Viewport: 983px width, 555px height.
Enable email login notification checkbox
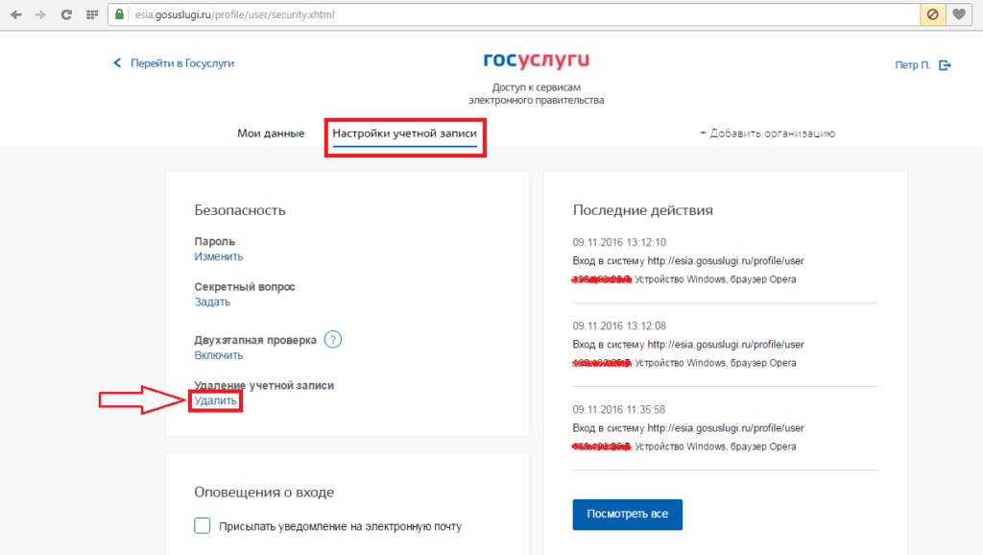click(x=202, y=525)
